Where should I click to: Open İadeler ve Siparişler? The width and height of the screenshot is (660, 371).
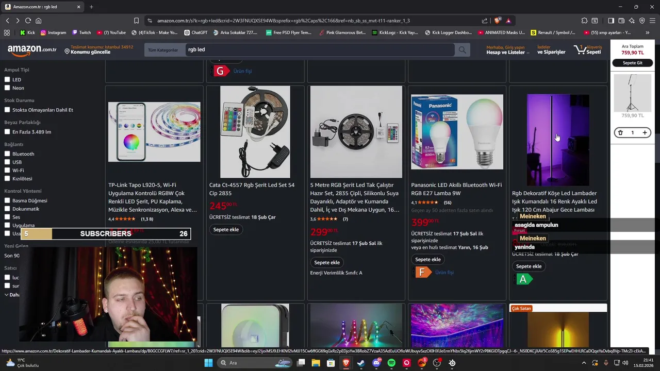pyautogui.click(x=551, y=49)
